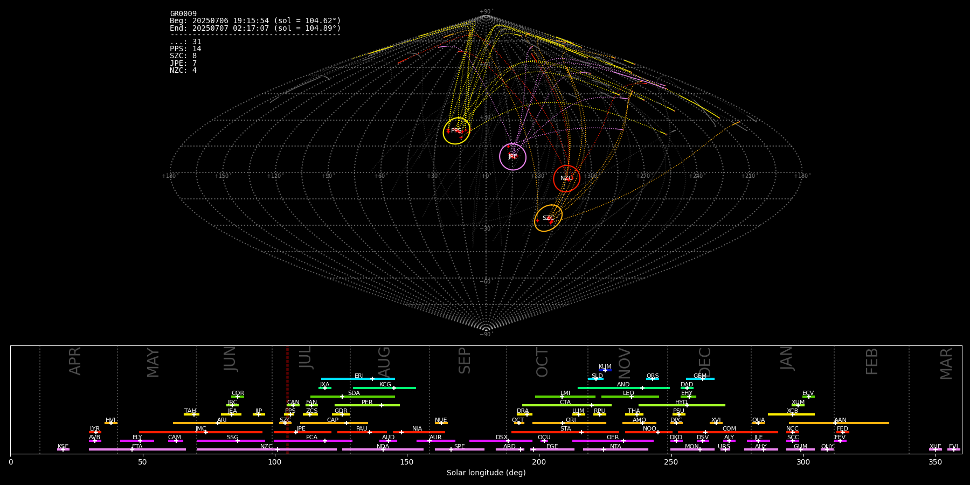
Task: Click the orange ORI shower bar
Action: tap(569, 423)
